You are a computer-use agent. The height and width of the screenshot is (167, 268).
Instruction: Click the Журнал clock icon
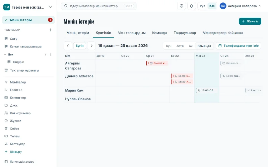(6, 121)
